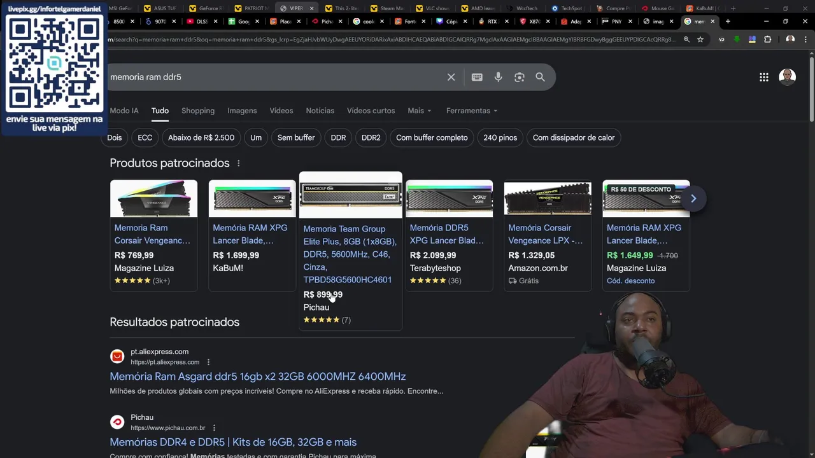
Task: Open the Shopping results tab
Action: pos(198,111)
